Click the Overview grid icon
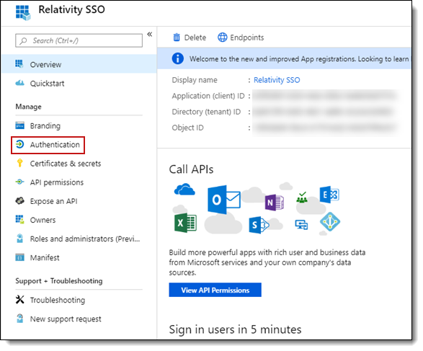The width and height of the screenshot is (423, 351). [x=19, y=64]
